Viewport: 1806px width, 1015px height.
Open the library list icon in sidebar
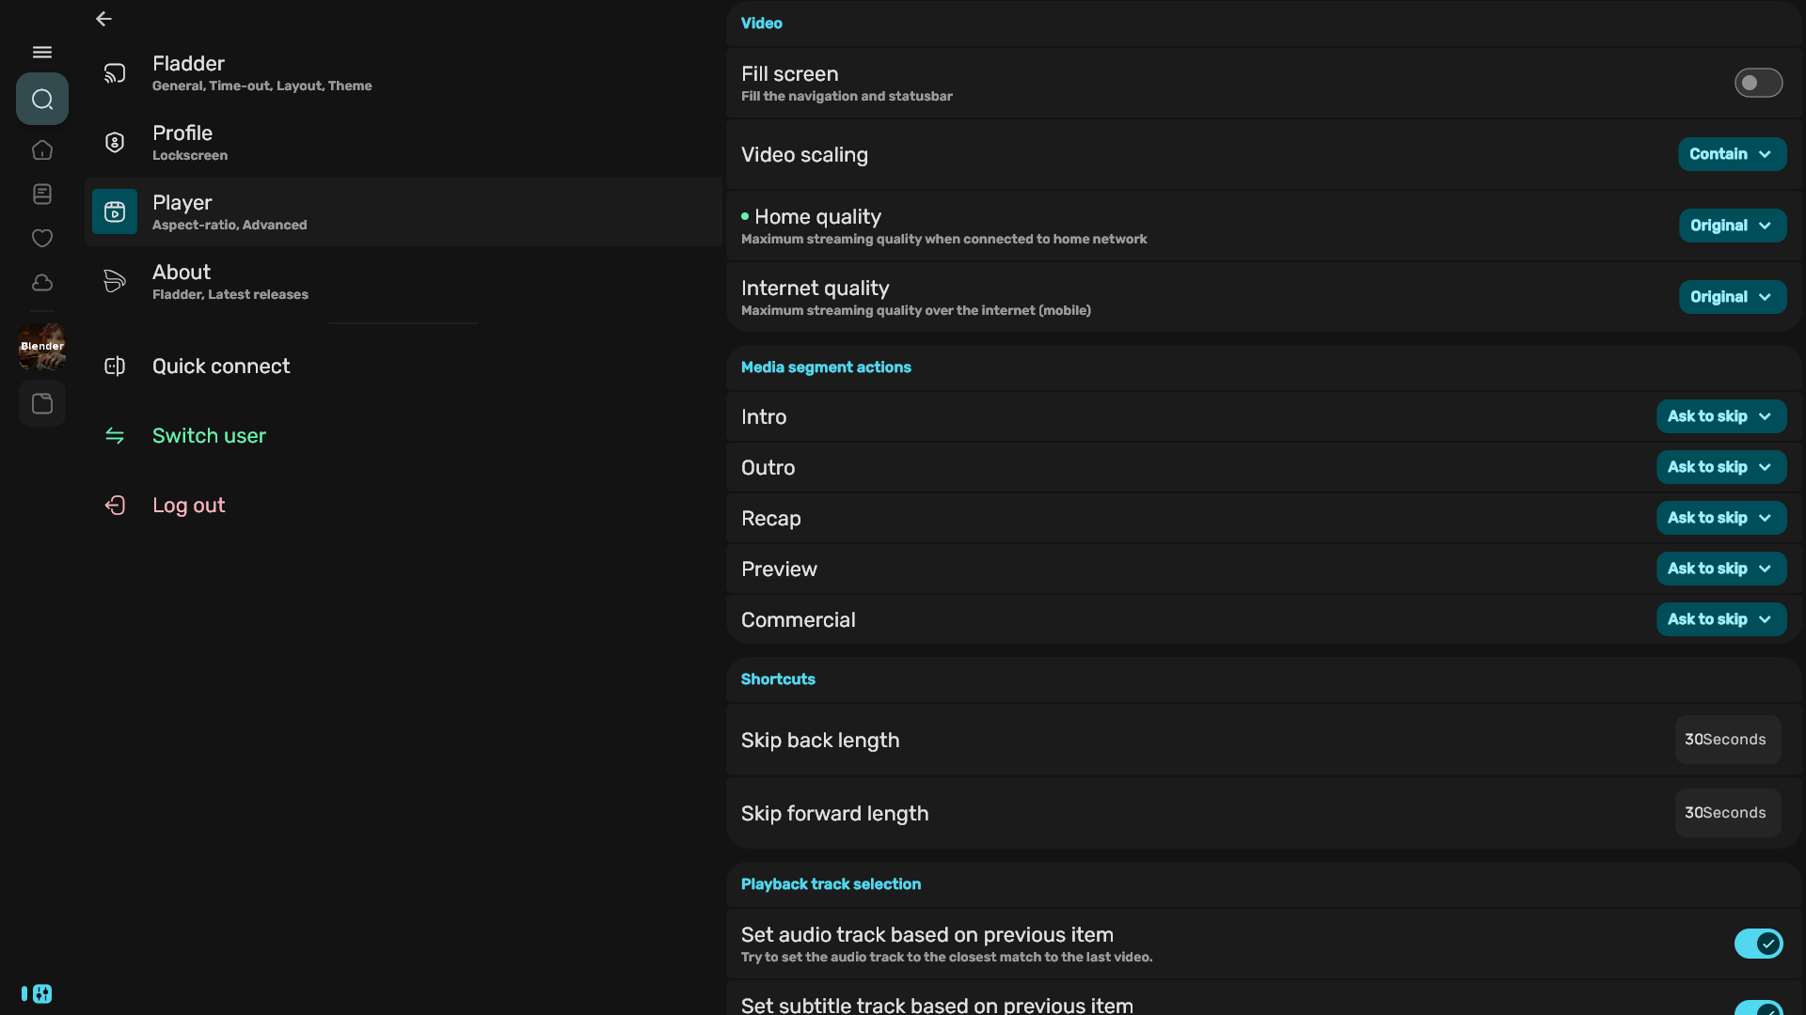(x=42, y=195)
